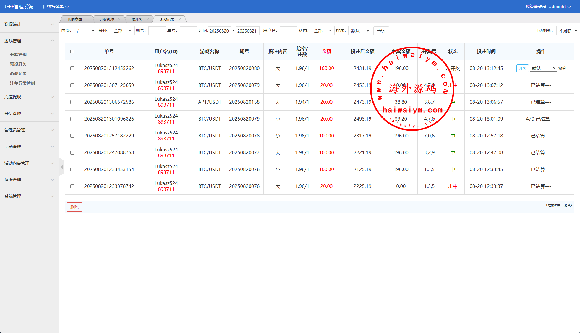Viewport: 580px width, 333px height.
Task: Select the checkbox for order 202508201233378742
Action: point(72,186)
